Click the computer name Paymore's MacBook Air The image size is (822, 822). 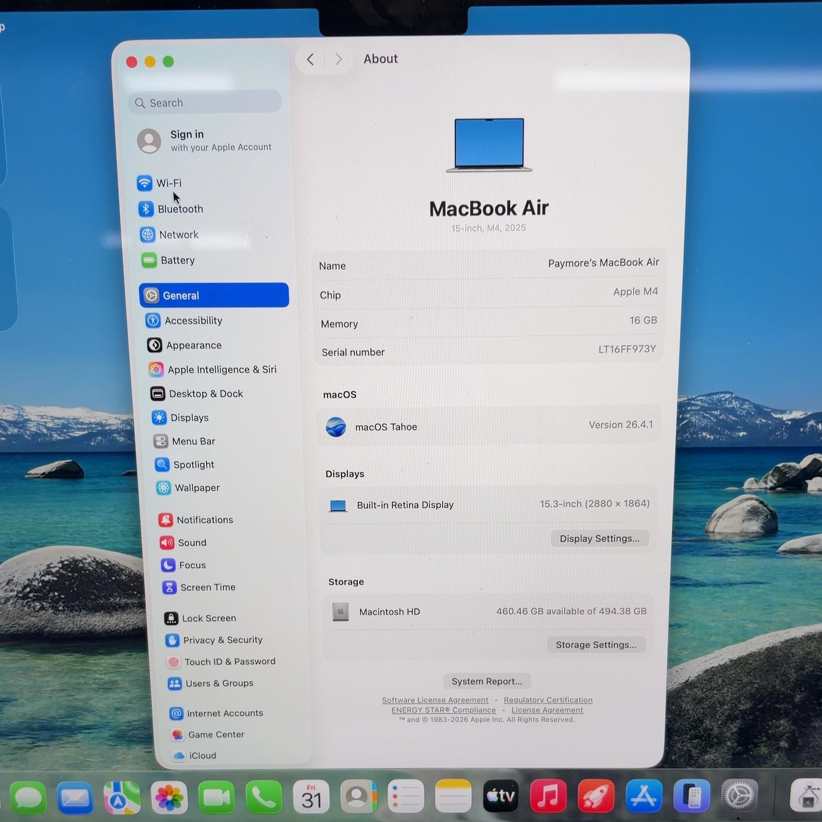click(603, 263)
